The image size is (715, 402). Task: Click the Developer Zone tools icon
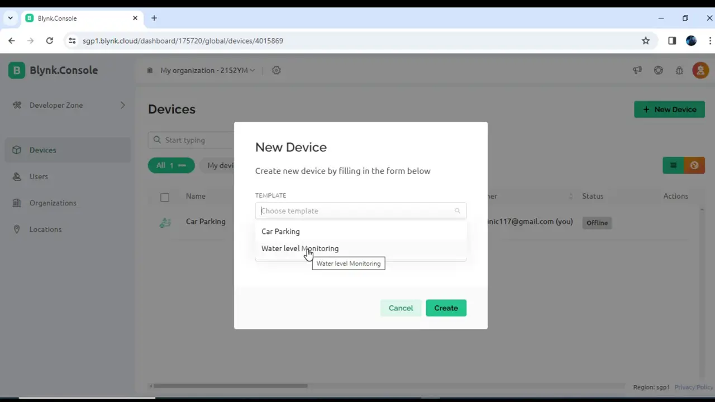click(x=17, y=105)
